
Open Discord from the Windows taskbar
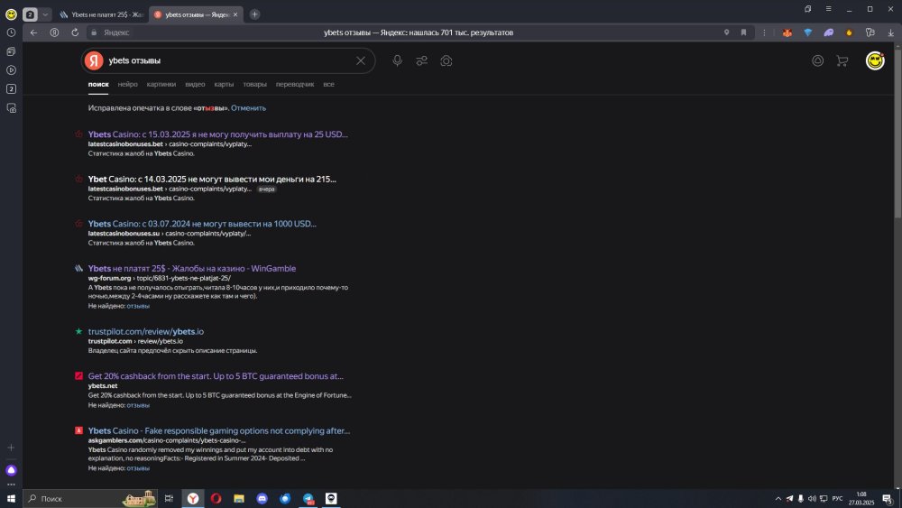262,498
